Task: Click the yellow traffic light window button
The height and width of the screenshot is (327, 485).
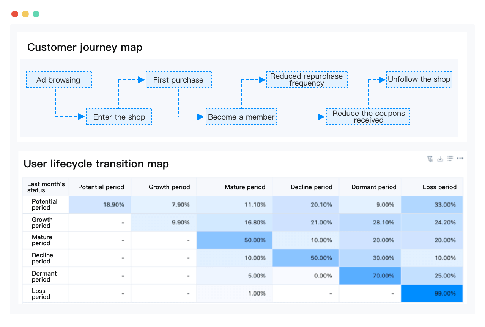Action: point(25,14)
